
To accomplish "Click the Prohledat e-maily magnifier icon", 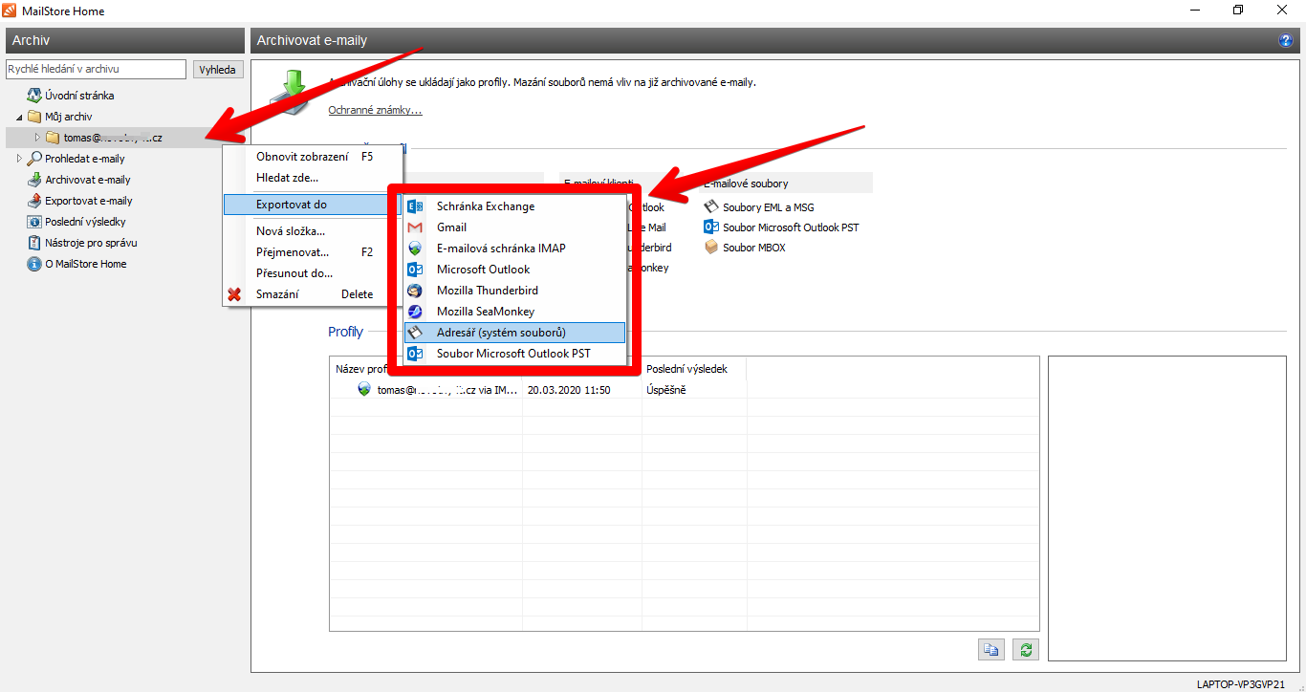I will (x=34, y=159).
